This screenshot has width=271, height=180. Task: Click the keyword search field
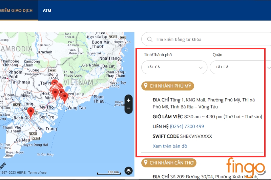(206, 39)
